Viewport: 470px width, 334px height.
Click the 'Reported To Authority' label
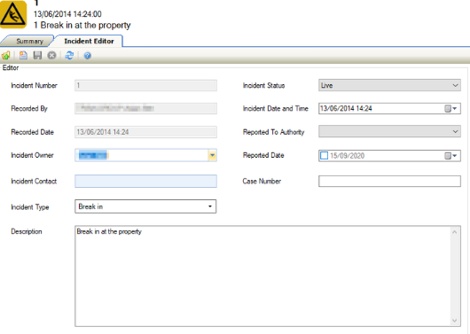point(273,132)
